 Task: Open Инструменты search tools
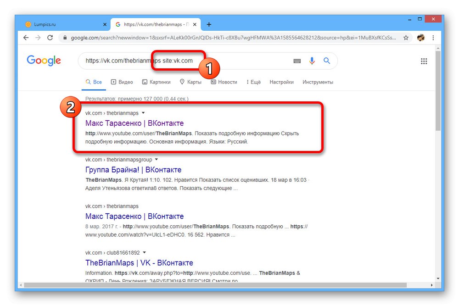click(x=318, y=82)
